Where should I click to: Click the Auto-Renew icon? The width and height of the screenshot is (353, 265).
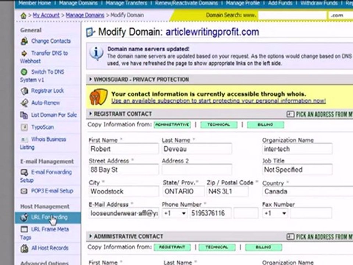click(x=24, y=103)
